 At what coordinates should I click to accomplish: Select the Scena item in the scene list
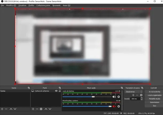[3, 91]
